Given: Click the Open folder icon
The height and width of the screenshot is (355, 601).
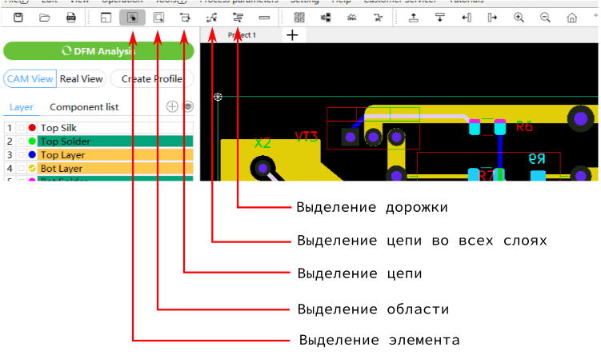Looking at the screenshot, I should point(45,17).
